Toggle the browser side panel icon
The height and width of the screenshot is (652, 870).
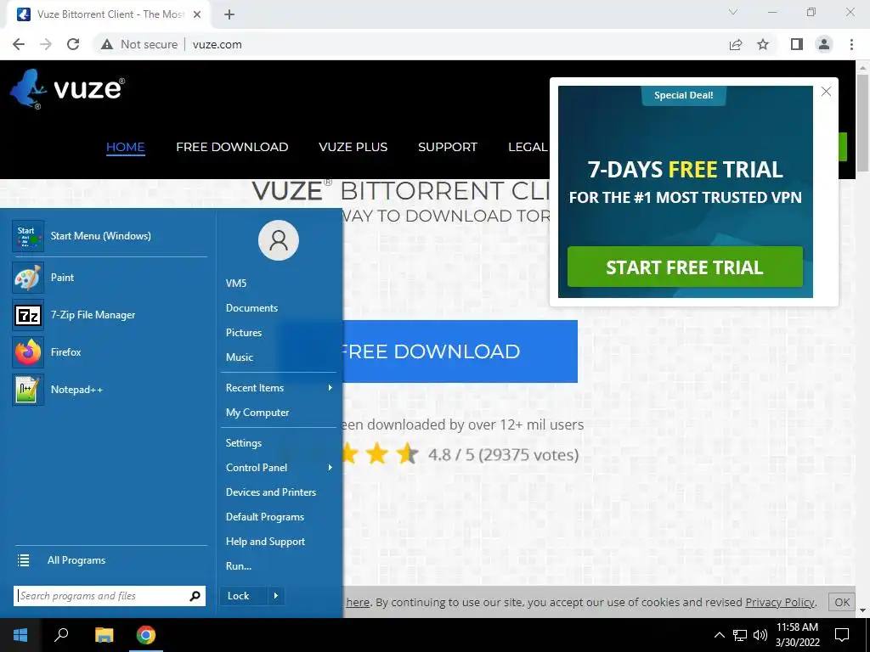coord(797,44)
